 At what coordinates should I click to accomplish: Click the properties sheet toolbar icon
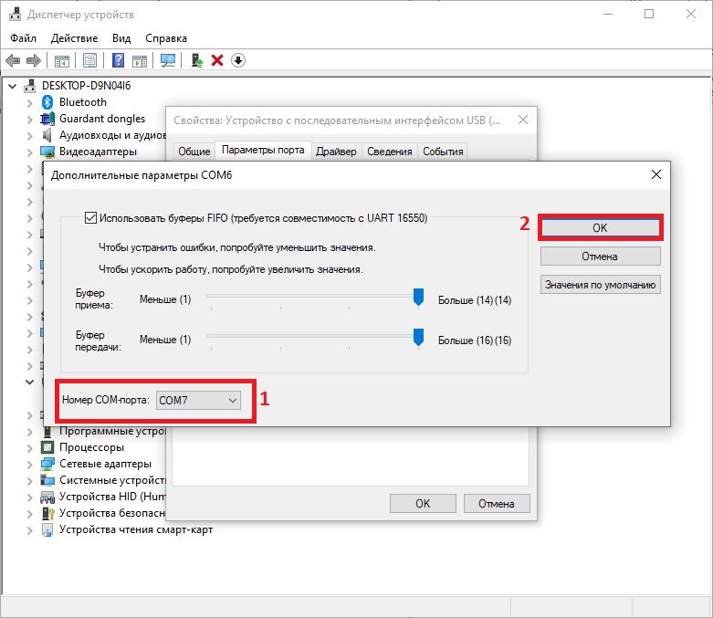89,60
